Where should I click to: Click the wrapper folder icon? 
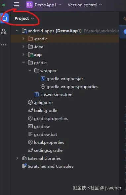point(37,70)
